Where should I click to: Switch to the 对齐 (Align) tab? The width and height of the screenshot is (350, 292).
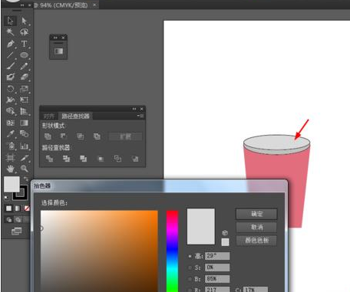[49, 116]
